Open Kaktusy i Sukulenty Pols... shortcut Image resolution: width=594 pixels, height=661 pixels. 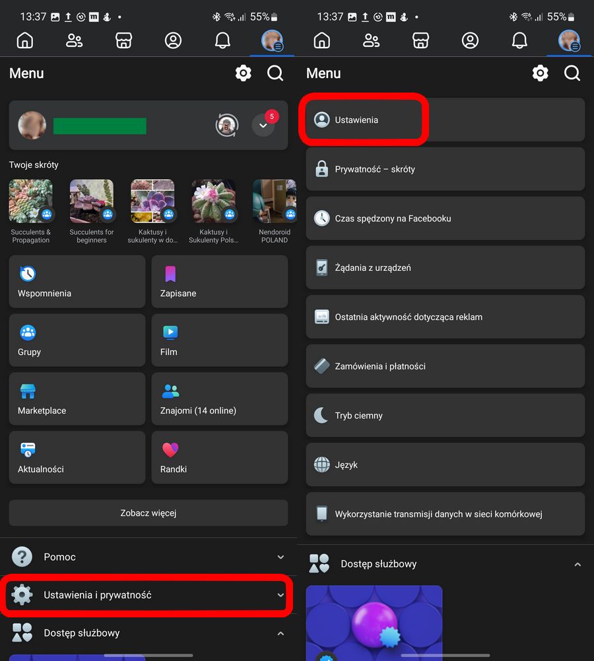pyautogui.click(x=213, y=212)
